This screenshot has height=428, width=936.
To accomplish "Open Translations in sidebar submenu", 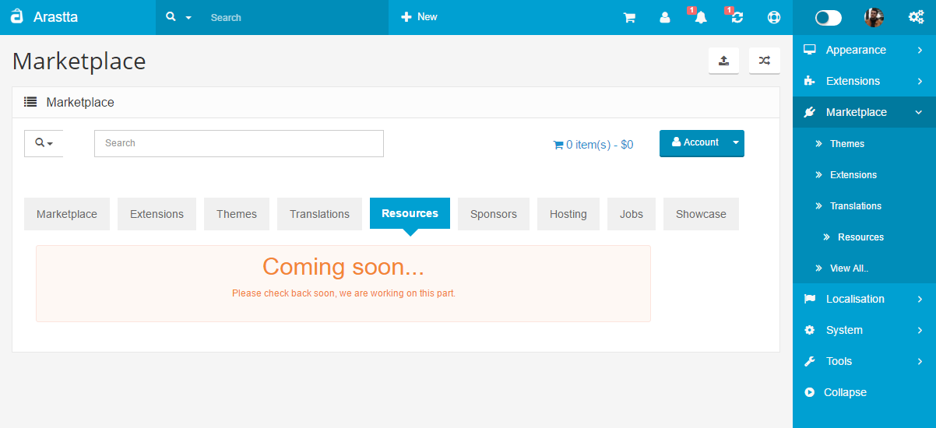I will coord(855,205).
